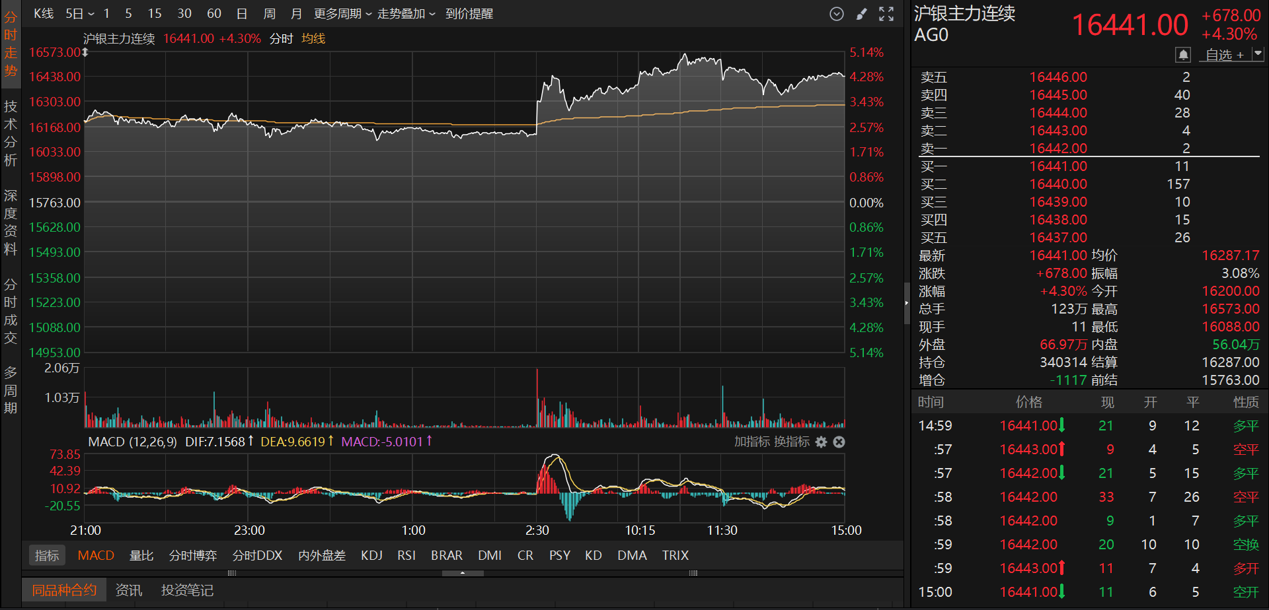
Task: Click the 价格 column header in trades list
Action: [1029, 402]
